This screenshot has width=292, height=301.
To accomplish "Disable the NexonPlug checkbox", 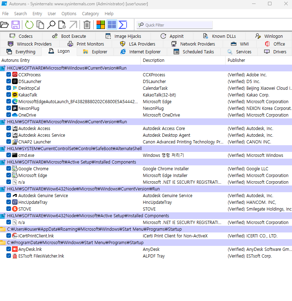I will click(8, 108).
